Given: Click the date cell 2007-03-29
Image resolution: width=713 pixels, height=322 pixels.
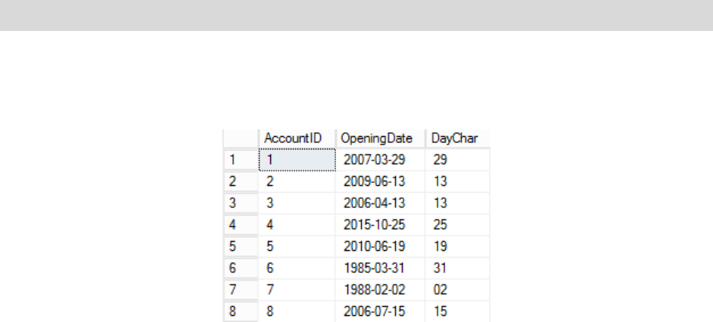Looking at the screenshot, I should pyautogui.click(x=378, y=159).
